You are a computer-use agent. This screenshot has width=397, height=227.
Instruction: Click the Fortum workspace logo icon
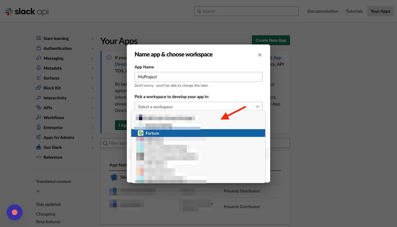click(x=141, y=133)
